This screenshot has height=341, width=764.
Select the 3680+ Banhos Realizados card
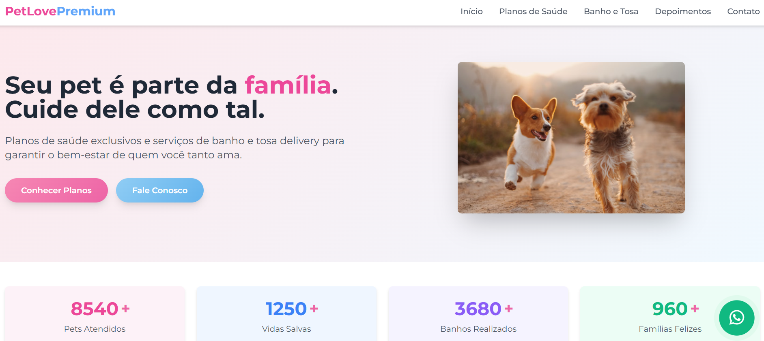point(478,314)
